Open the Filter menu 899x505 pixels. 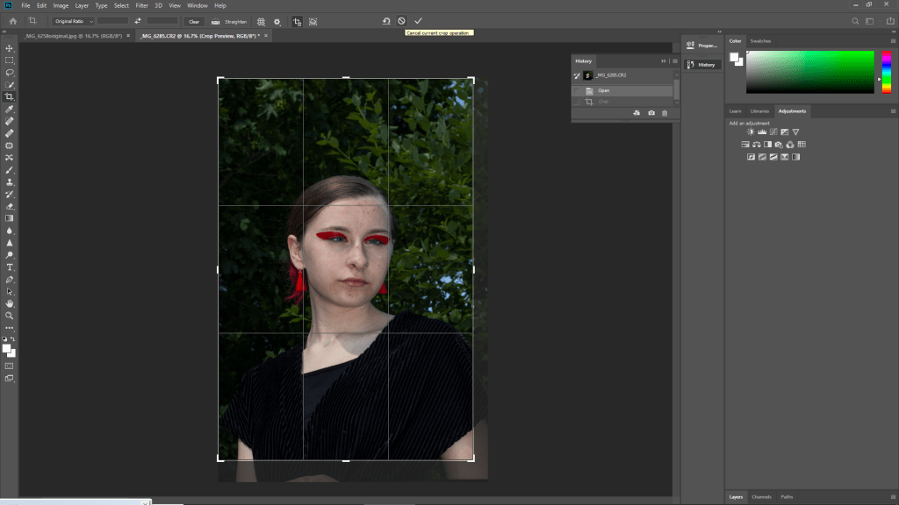pos(141,5)
